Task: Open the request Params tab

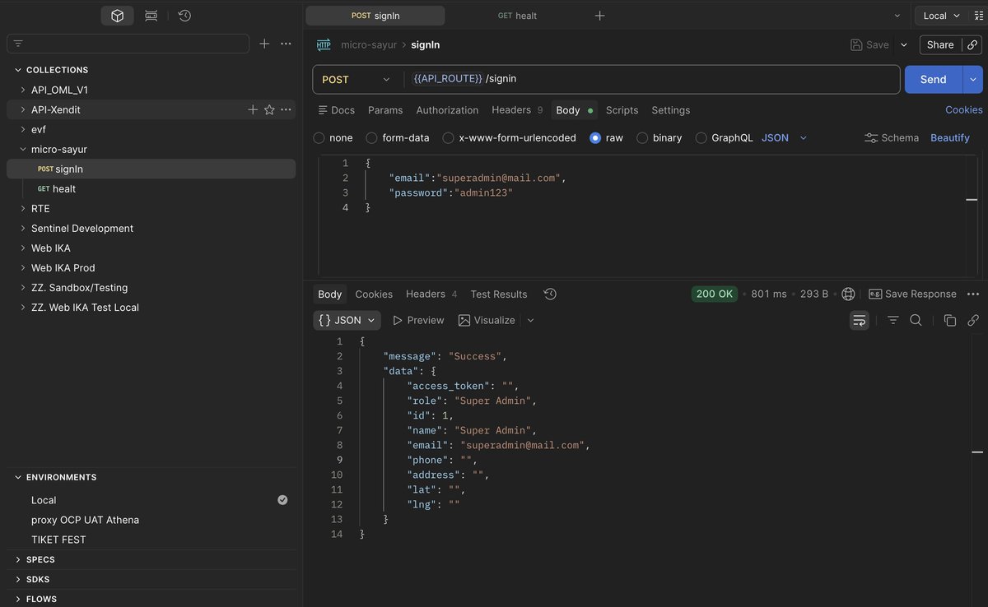Action: [x=385, y=110]
